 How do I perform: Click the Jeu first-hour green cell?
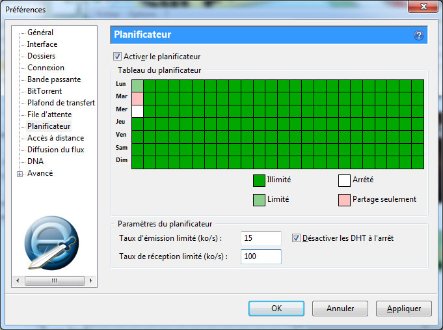[138, 124]
